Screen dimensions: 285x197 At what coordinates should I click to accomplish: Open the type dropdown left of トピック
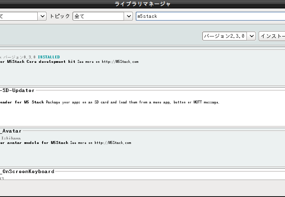pyautogui.click(x=23, y=16)
